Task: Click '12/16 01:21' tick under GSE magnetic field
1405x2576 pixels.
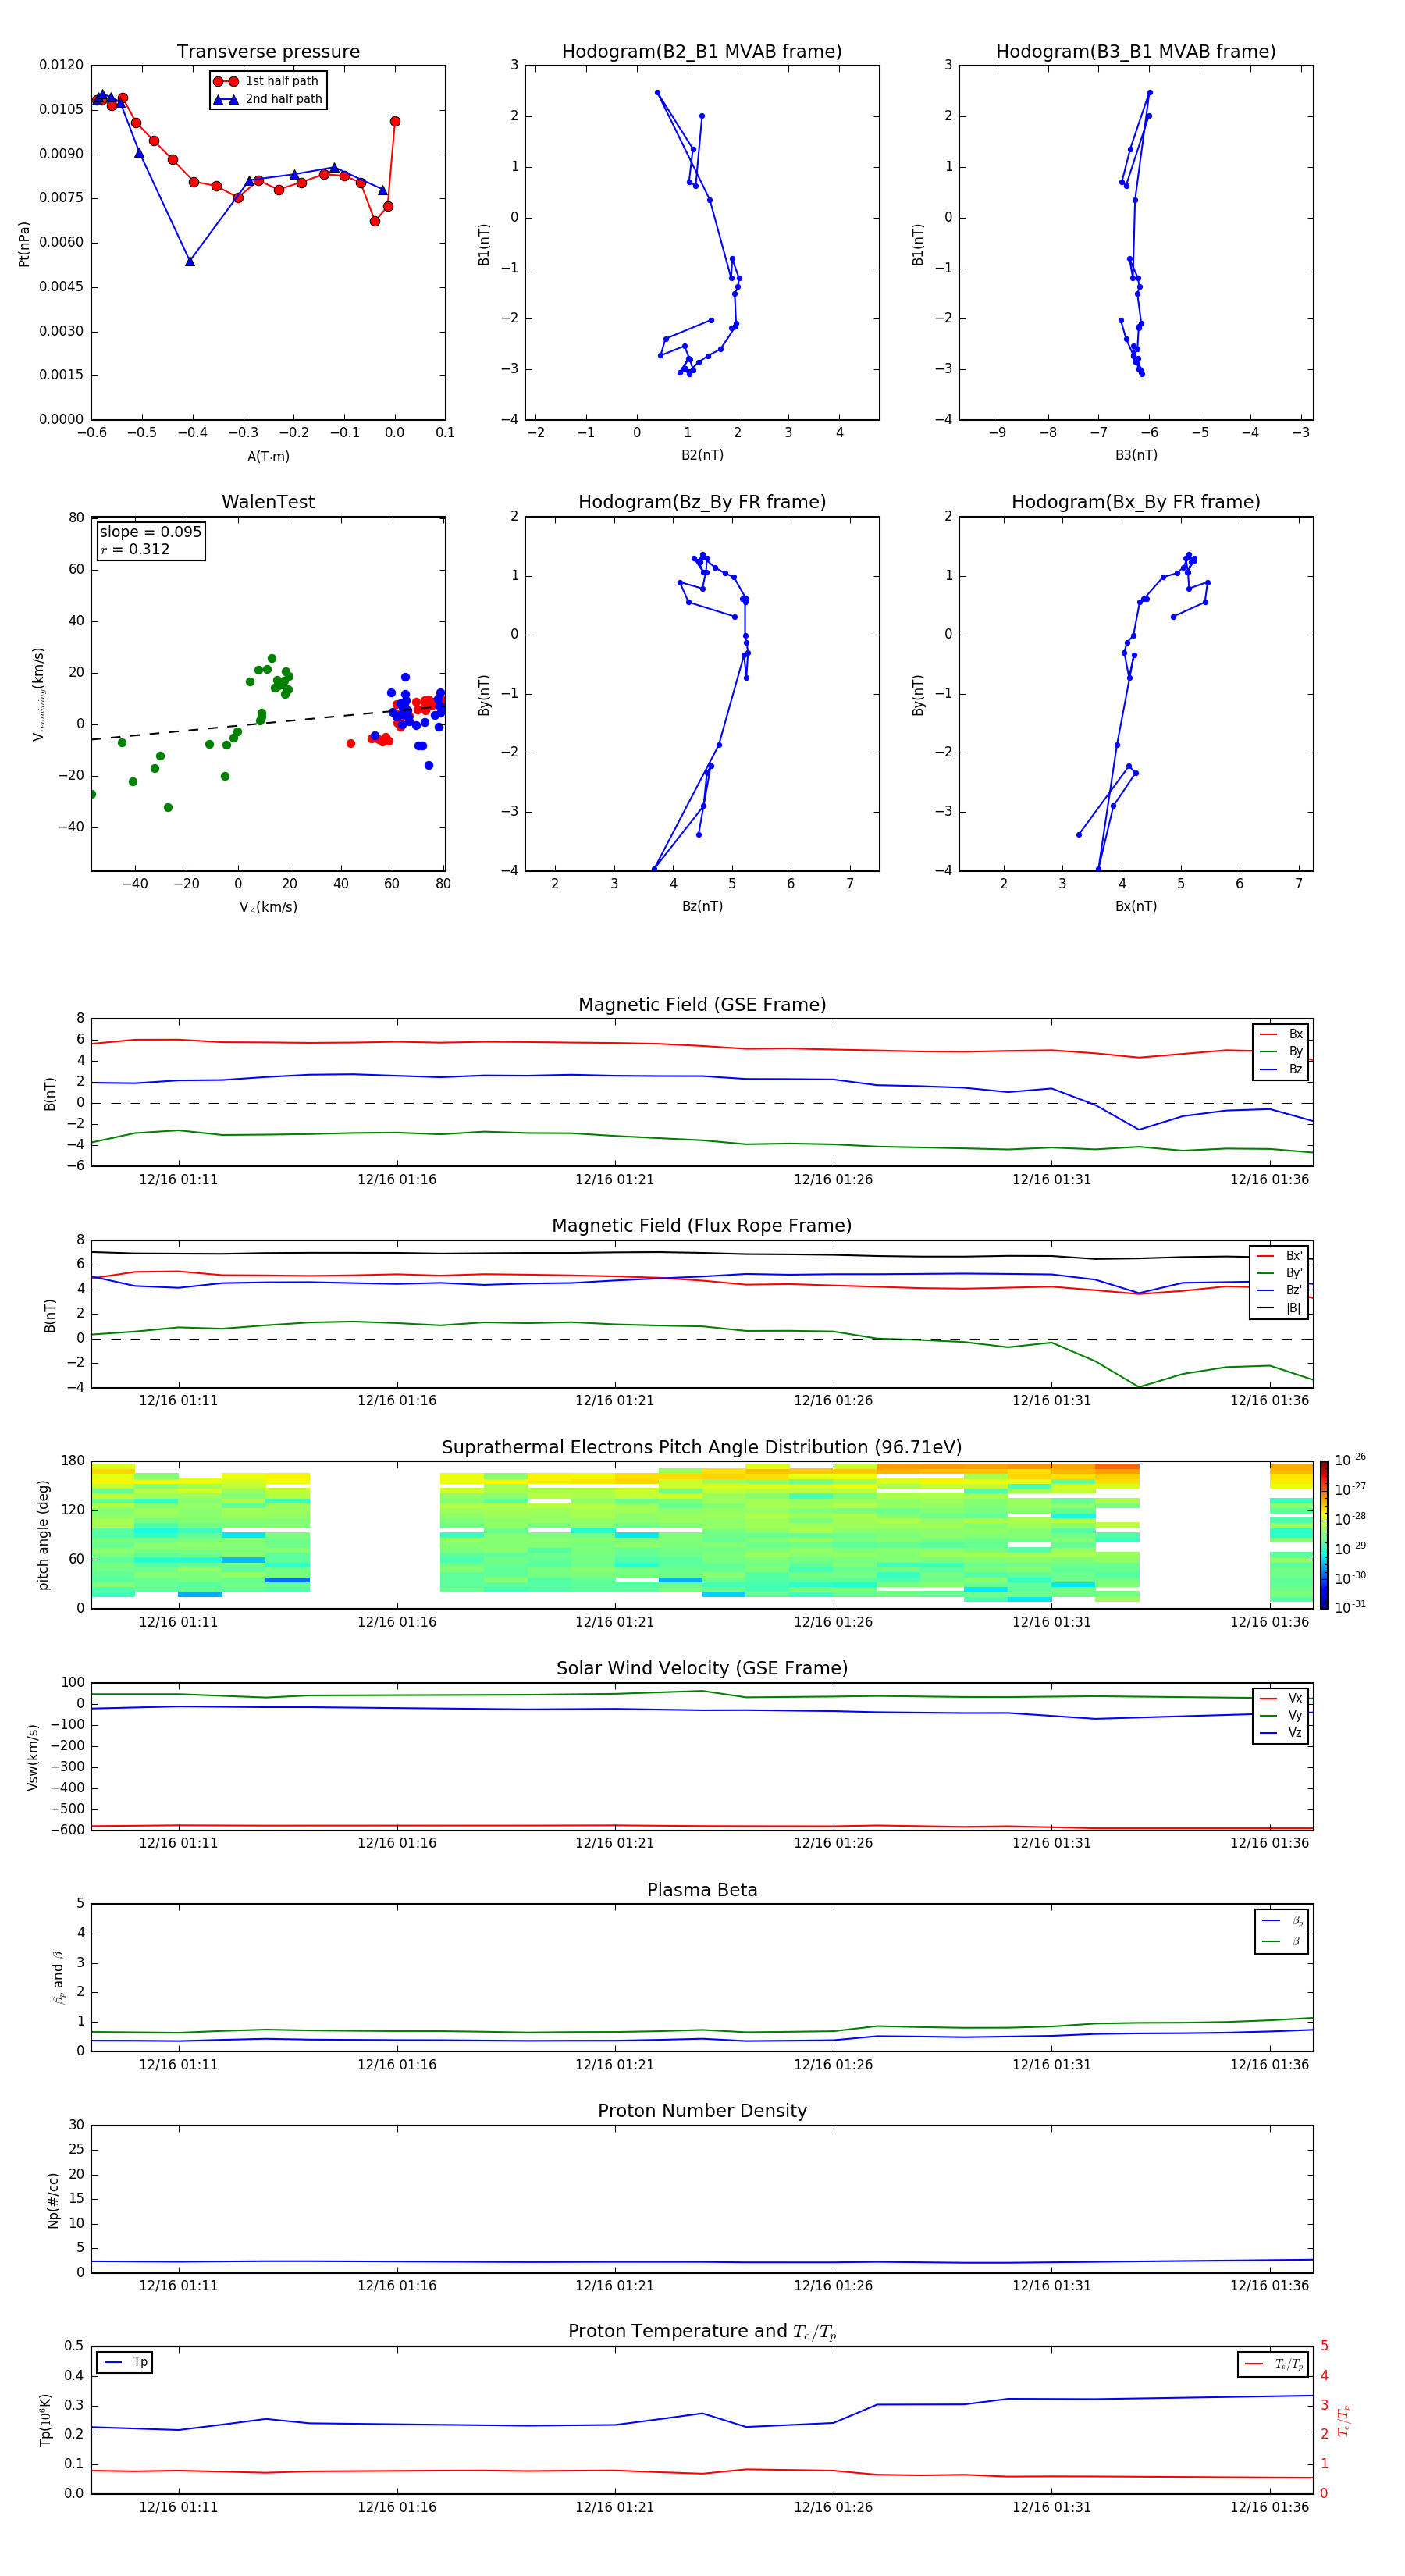Action: pyautogui.click(x=615, y=1180)
